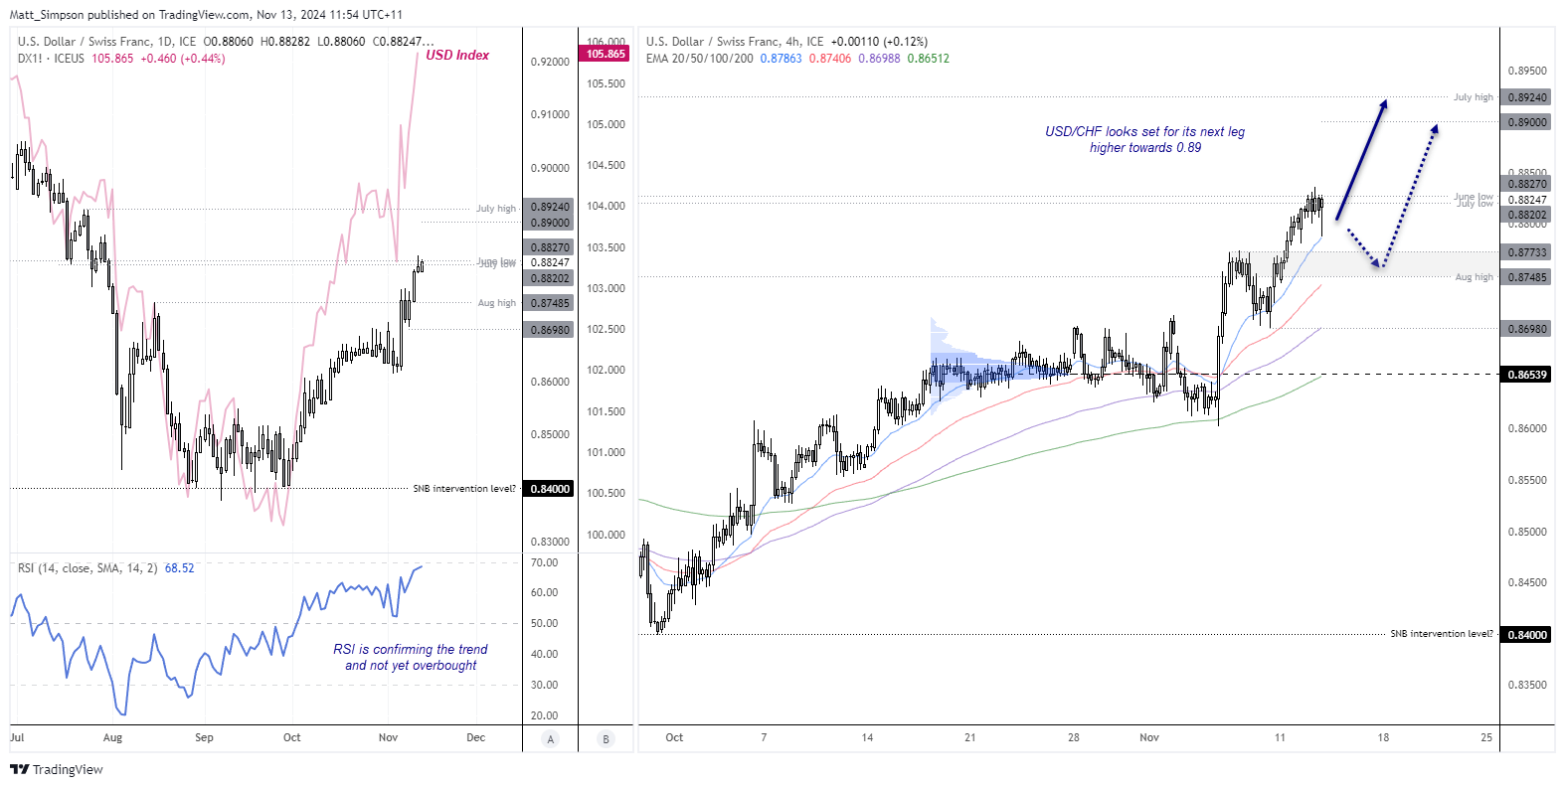Click the SNB intervention level label on daily chart
The width and height of the screenshot is (1565, 787).
click(464, 489)
